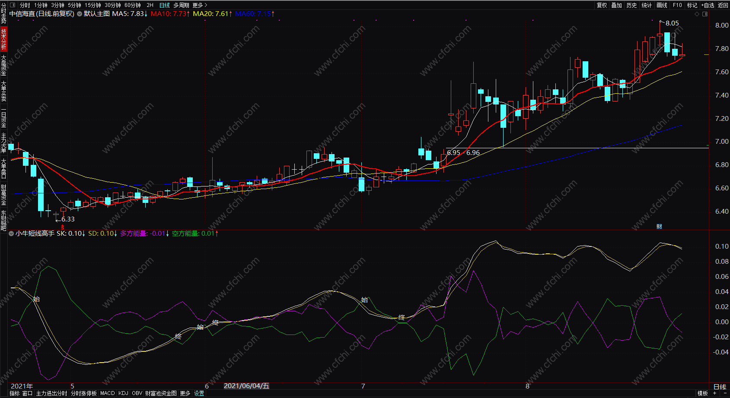Open 大单盘口 sidebar tab
The width and height of the screenshot is (730, 398).
pyautogui.click(x=3, y=168)
